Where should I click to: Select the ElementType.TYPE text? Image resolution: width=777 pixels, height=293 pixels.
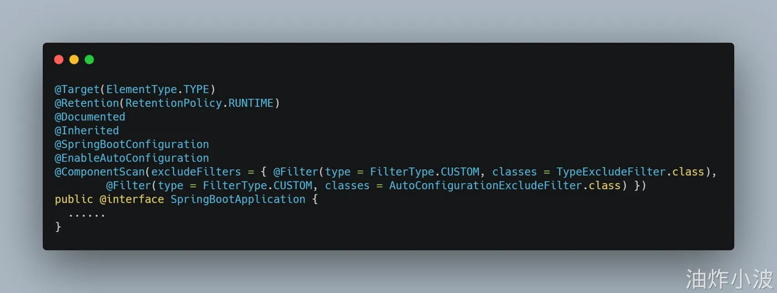[158, 89]
